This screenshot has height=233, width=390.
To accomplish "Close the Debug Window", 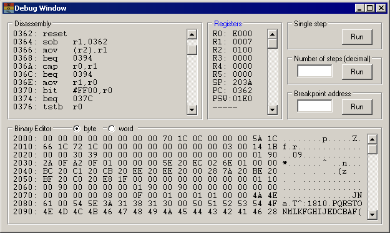I will (381, 8).
